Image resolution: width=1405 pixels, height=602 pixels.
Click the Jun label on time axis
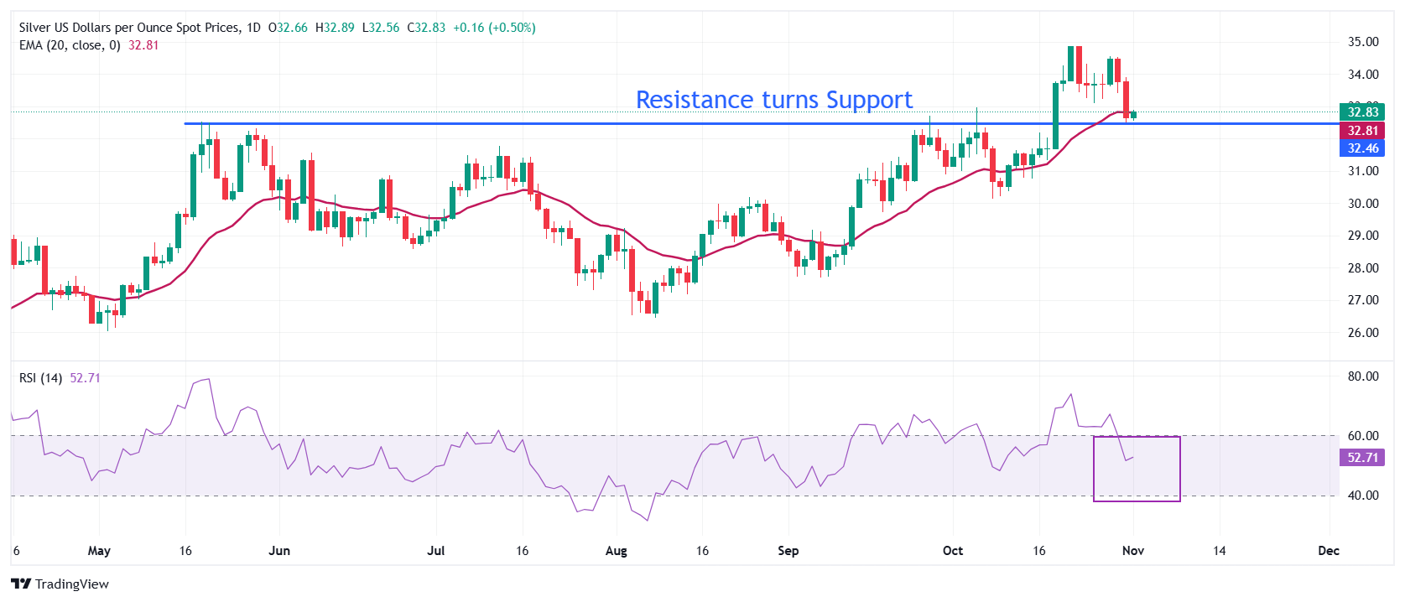pyautogui.click(x=279, y=551)
